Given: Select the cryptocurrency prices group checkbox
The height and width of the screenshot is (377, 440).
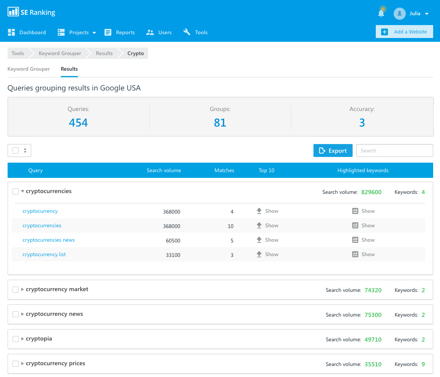Looking at the screenshot, I should pos(16,364).
